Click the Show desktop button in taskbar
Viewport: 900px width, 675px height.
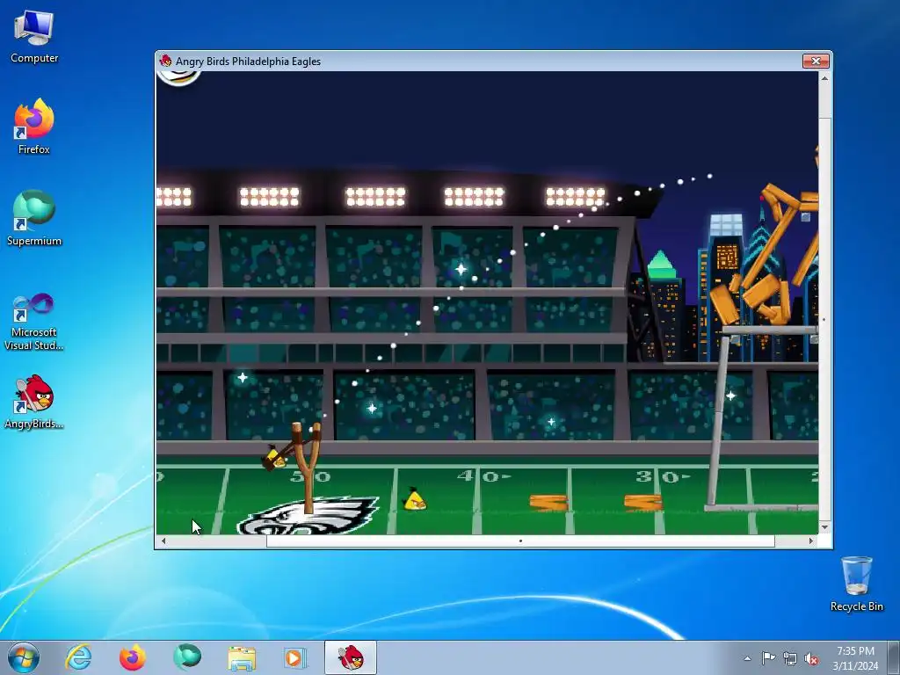(895, 657)
